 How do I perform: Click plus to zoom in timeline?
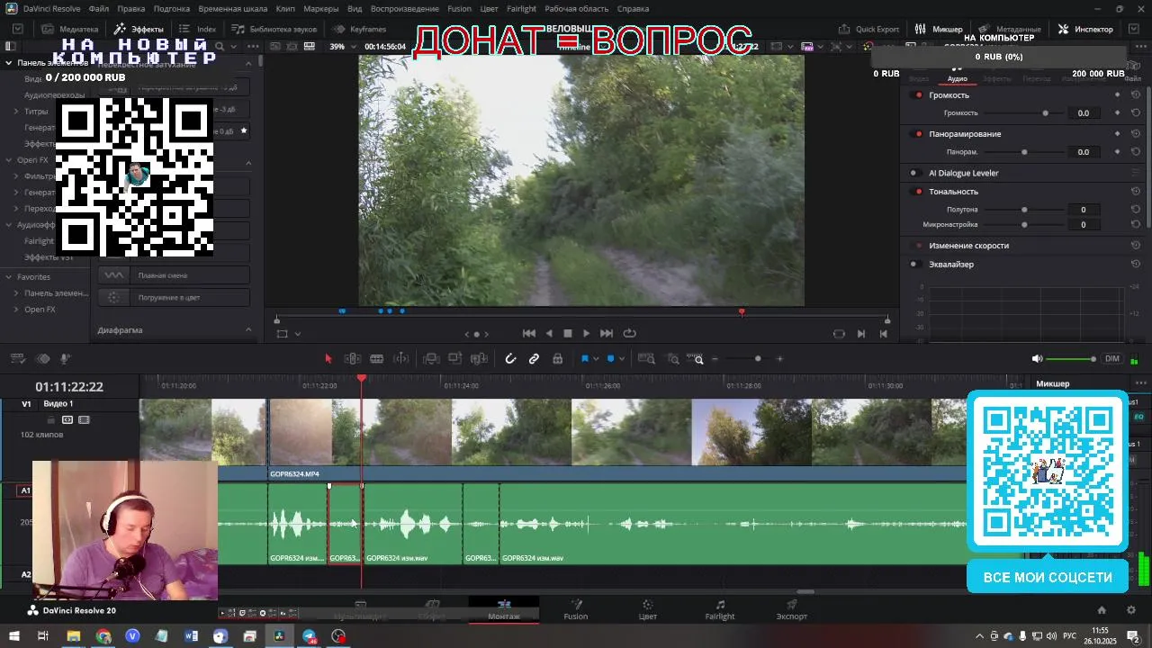pos(779,359)
